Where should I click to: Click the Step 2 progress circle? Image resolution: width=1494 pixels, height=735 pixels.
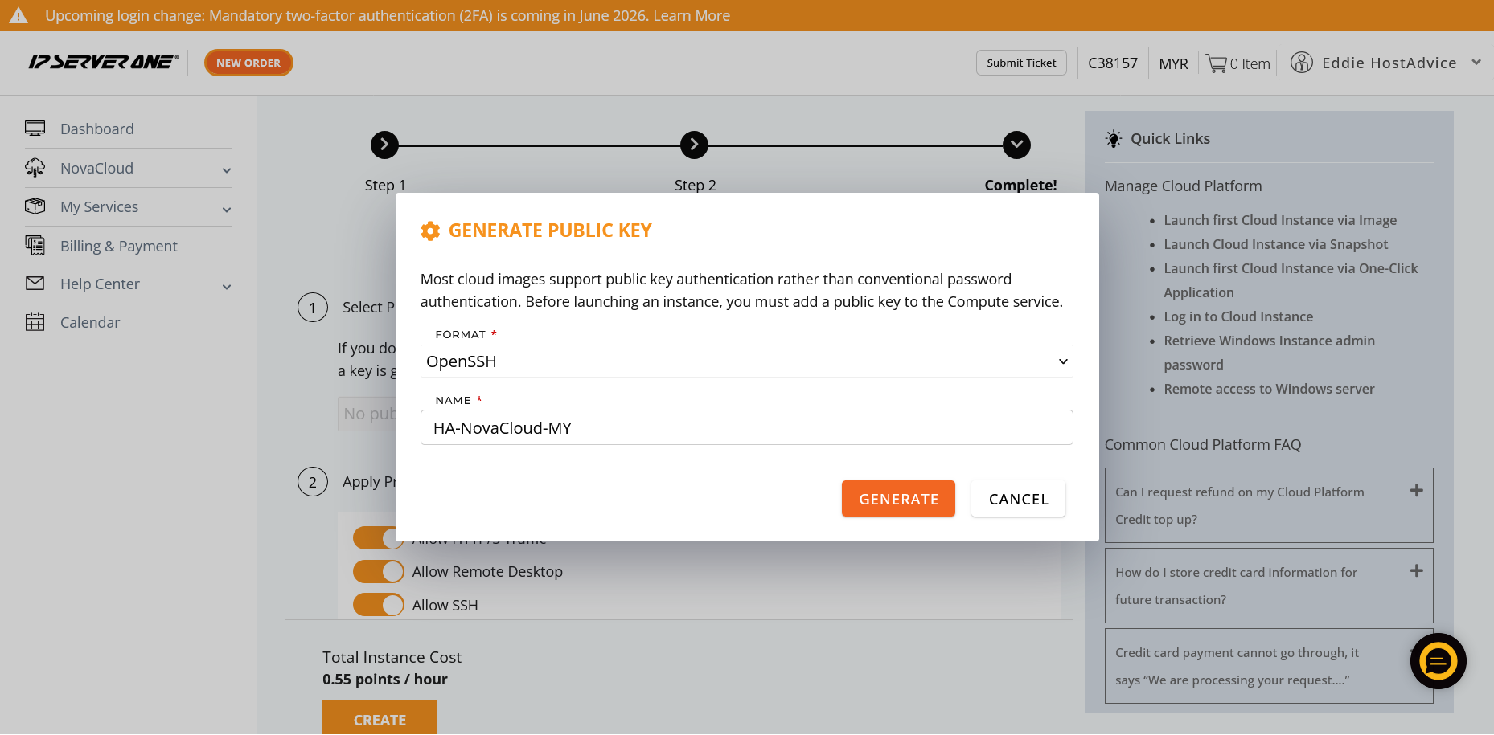tap(694, 145)
